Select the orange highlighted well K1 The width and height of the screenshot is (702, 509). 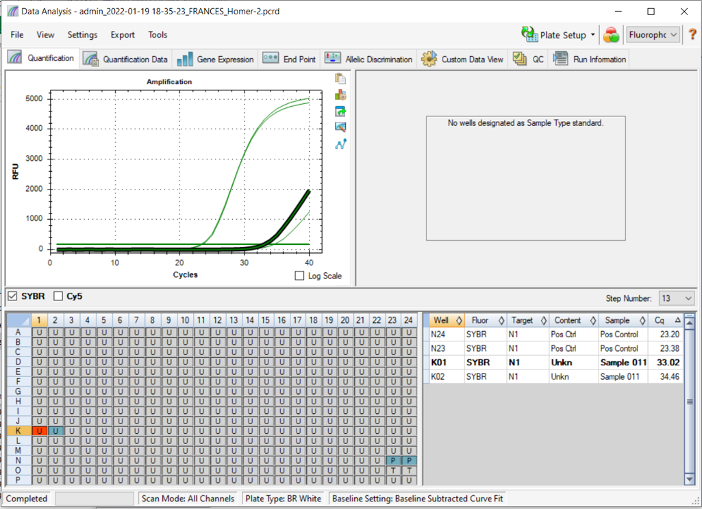(x=39, y=430)
